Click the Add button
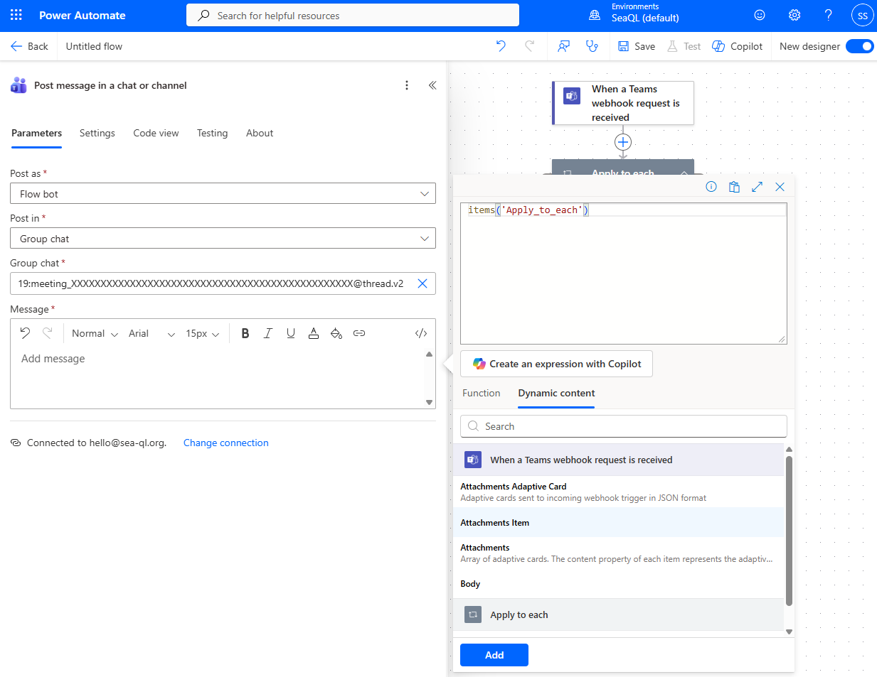The height and width of the screenshot is (677, 877). click(494, 655)
